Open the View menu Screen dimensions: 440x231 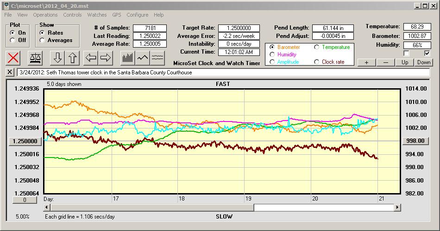(22, 15)
